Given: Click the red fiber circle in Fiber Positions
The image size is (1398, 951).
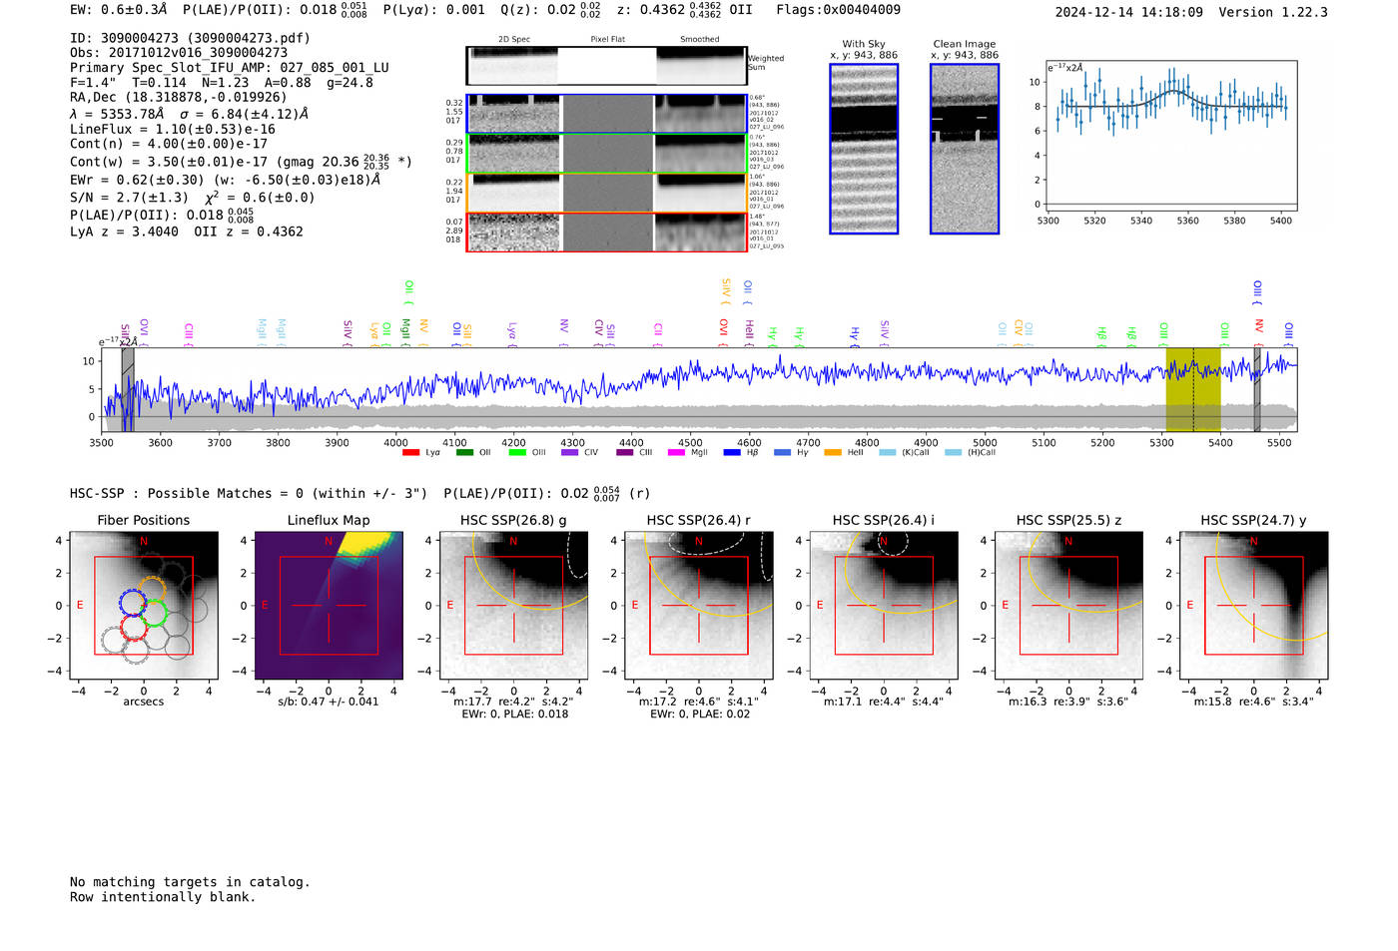Looking at the screenshot, I should tap(134, 627).
